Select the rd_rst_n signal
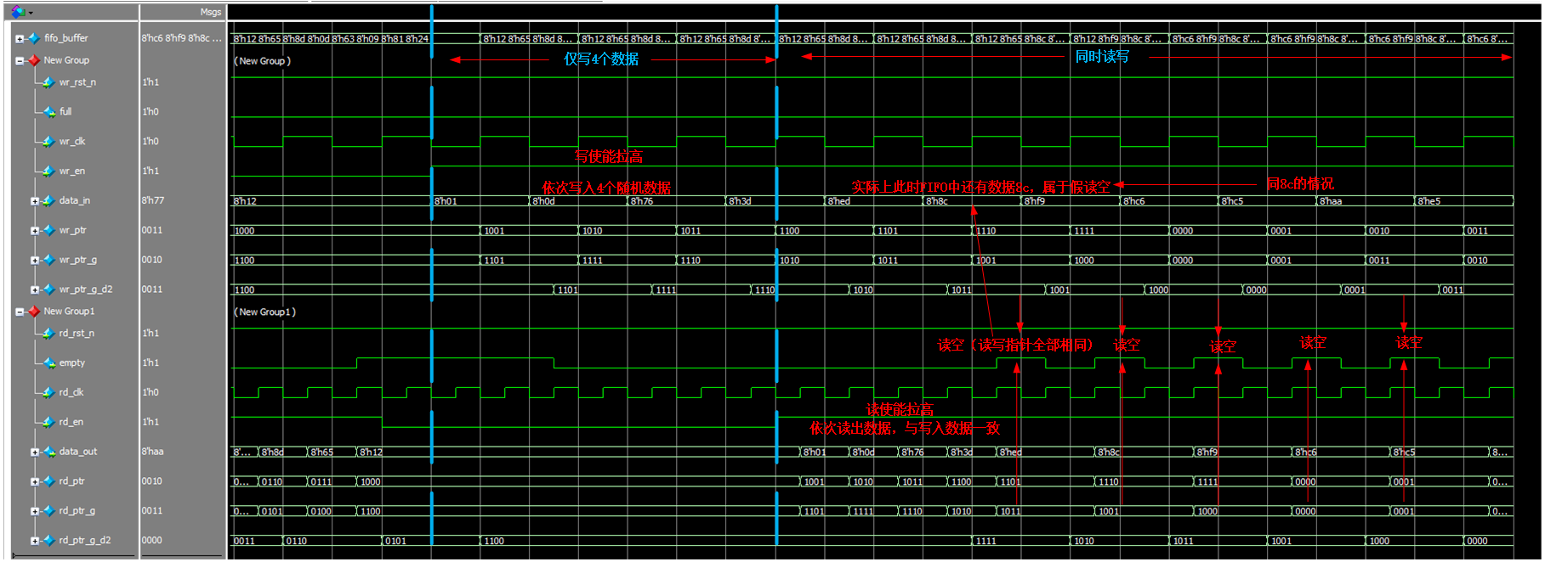Image resolution: width=1545 pixels, height=562 pixels. coord(77,334)
